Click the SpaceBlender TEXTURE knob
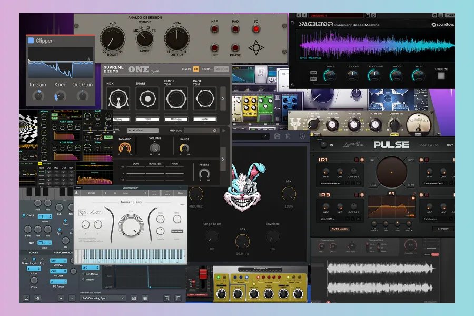This screenshot has height=316, width=474. click(x=374, y=75)
